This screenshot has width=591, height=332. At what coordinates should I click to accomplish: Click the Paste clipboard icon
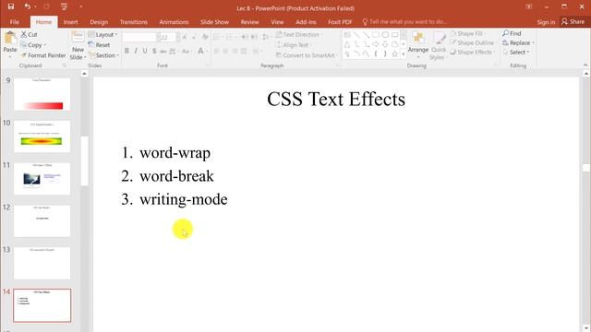point(10,38)
